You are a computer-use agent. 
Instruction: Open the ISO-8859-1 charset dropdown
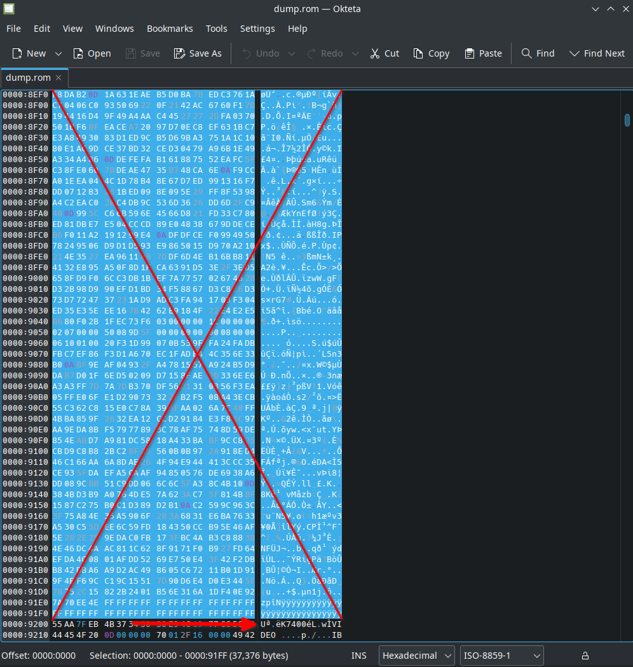[501, 656]
